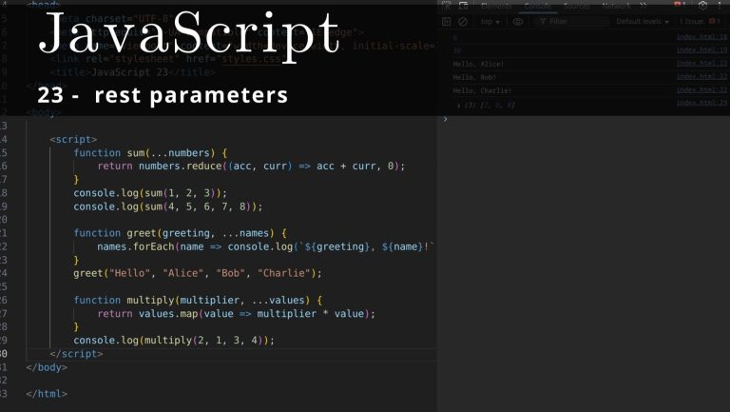Open the source link beside Hello, Charlie!
Viewport: 730px width, 412px height.
pyautogui.click(x=701, y=90)
